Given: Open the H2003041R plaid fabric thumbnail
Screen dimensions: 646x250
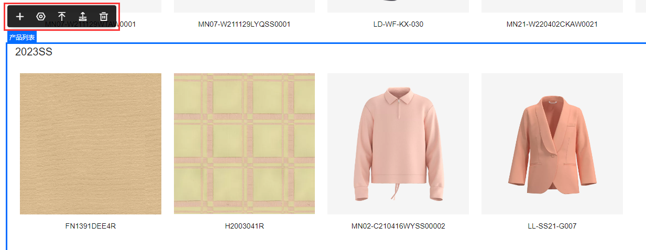Looking at the screenshot, I should tap(244, 144).
